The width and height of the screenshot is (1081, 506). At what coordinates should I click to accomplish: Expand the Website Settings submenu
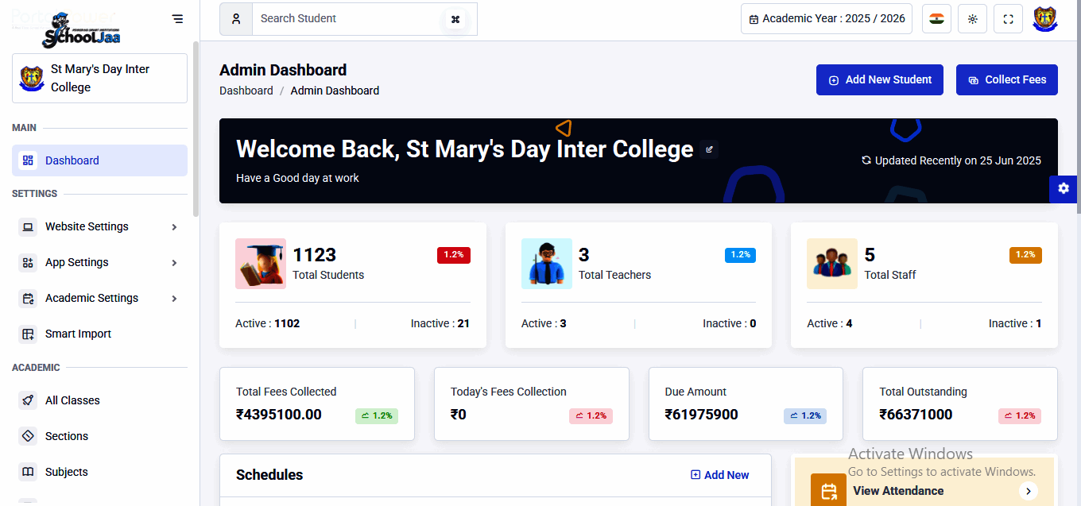tap(99, 226)
